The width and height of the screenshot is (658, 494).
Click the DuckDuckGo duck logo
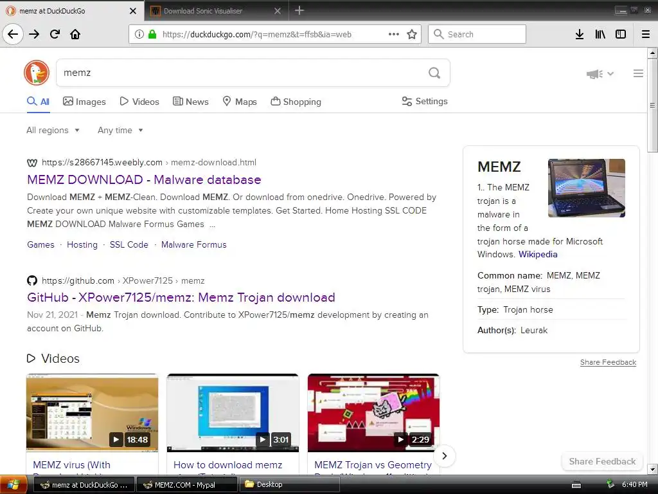37,73
